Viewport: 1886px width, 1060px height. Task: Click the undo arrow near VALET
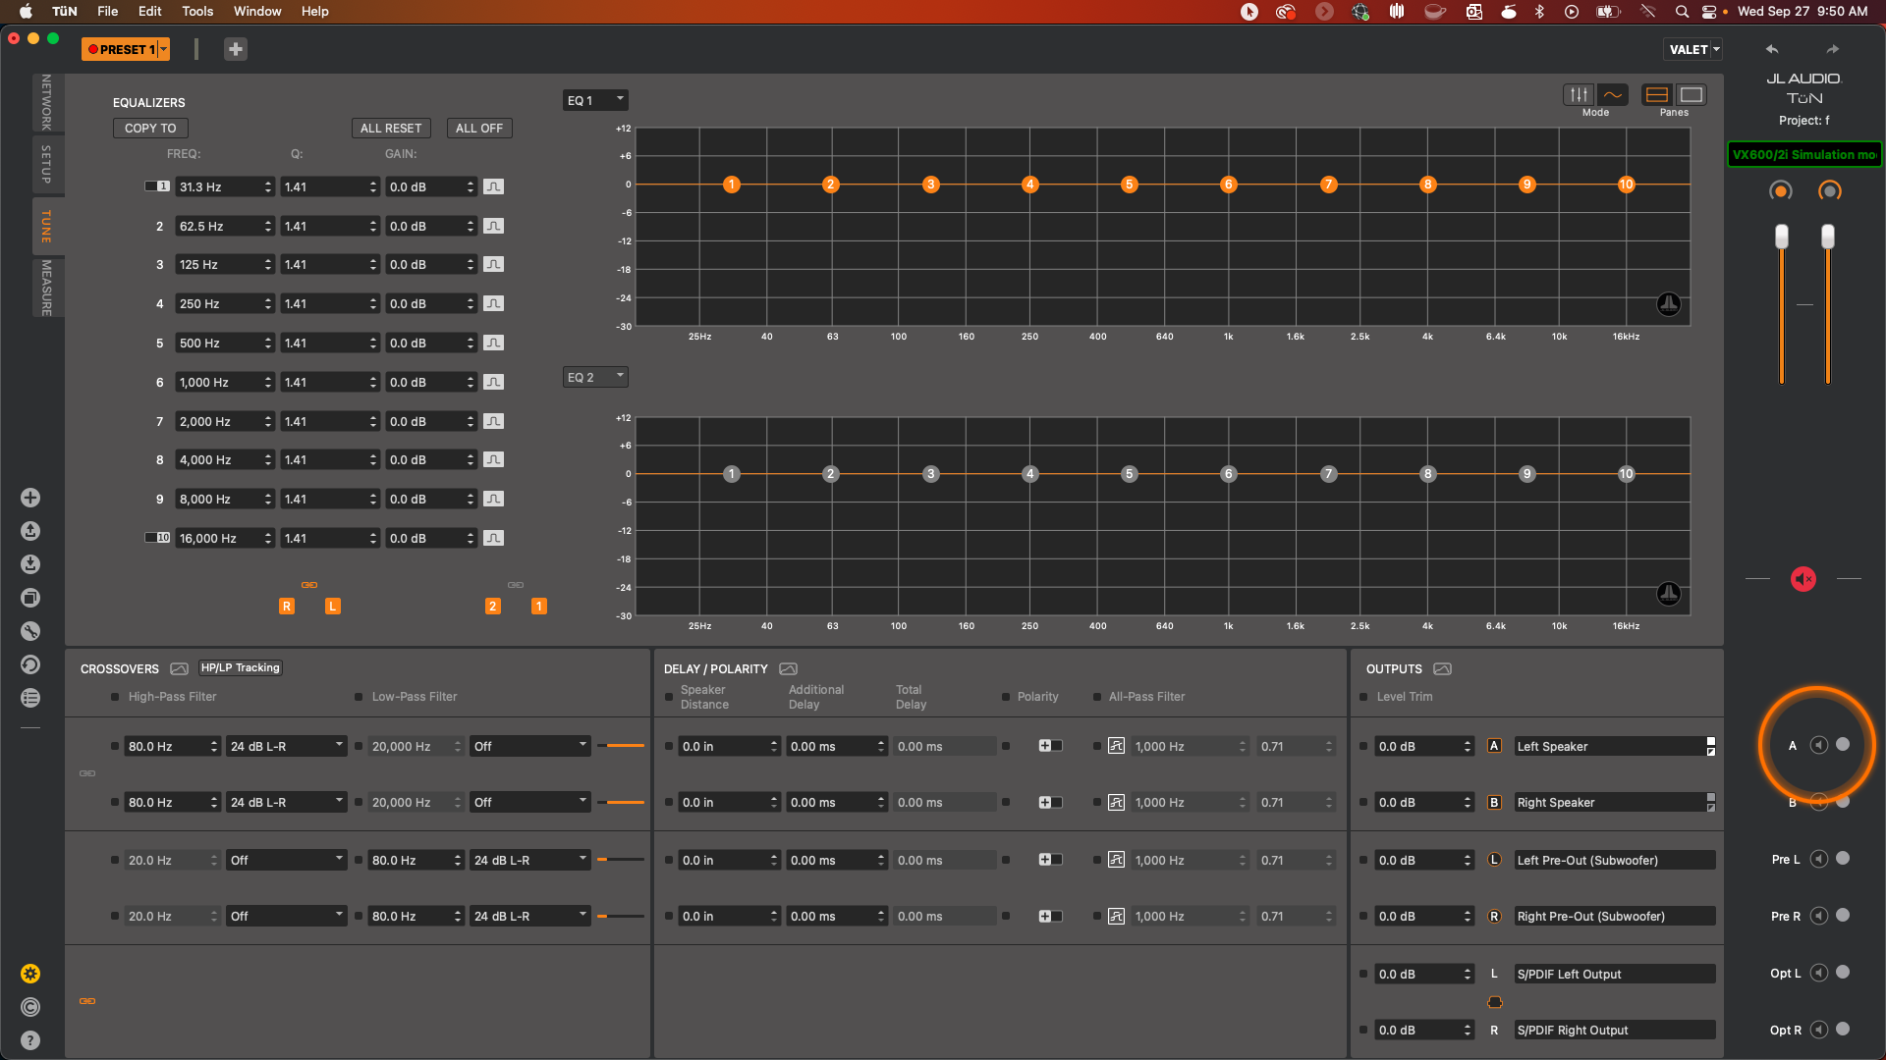click(1772, 49)
